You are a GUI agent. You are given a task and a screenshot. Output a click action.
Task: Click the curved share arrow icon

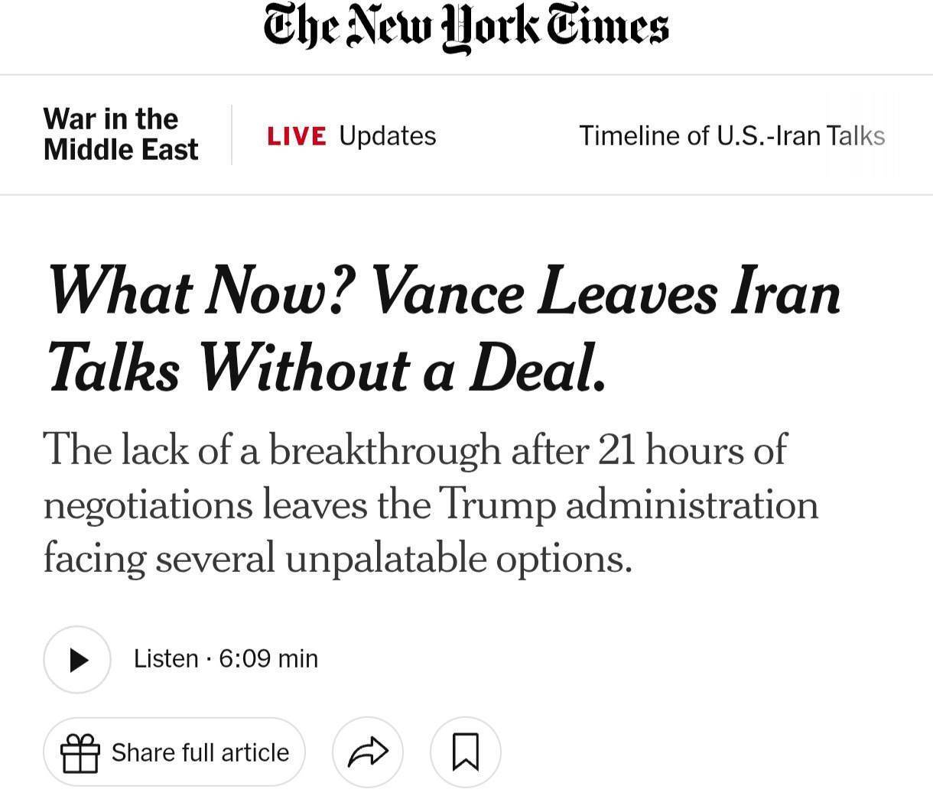pos(367,753)
